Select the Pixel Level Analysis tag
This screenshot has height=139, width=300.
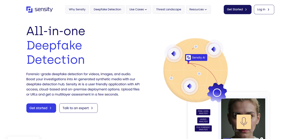tap(203, 112)
